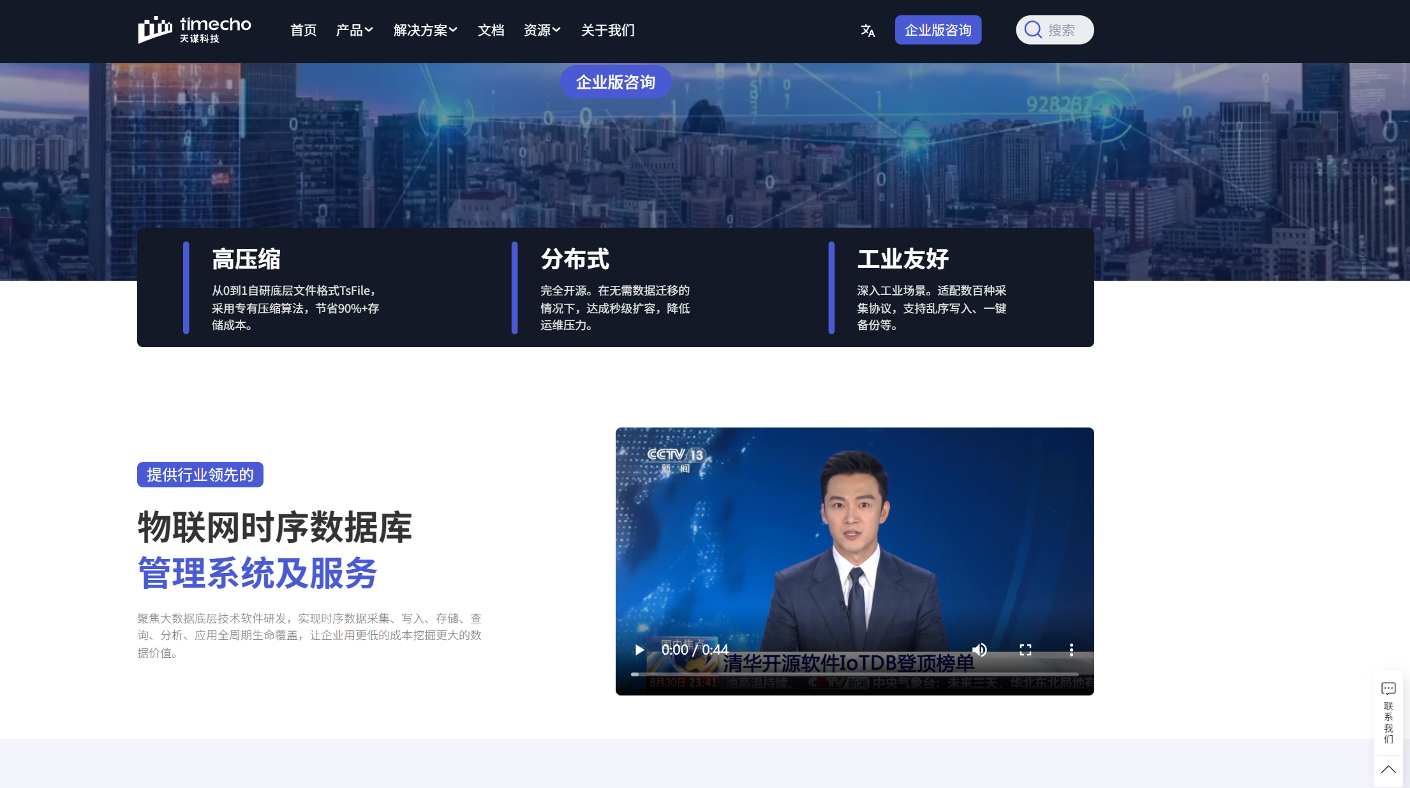Click the 天谋科技 text under the logo

[x=200, y=39]
